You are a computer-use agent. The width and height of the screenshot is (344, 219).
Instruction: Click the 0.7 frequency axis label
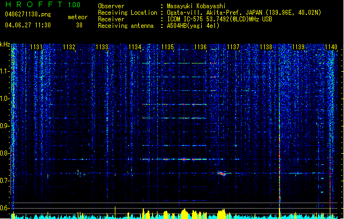[x=5, y=181]
